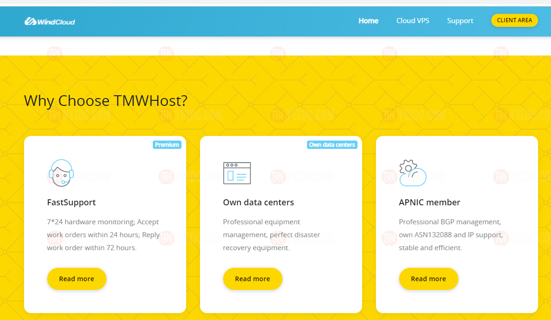The height and width of the screenshot is (320, 551).
Task: Click the Professional BGP management description text
Action: coord(451,235)
